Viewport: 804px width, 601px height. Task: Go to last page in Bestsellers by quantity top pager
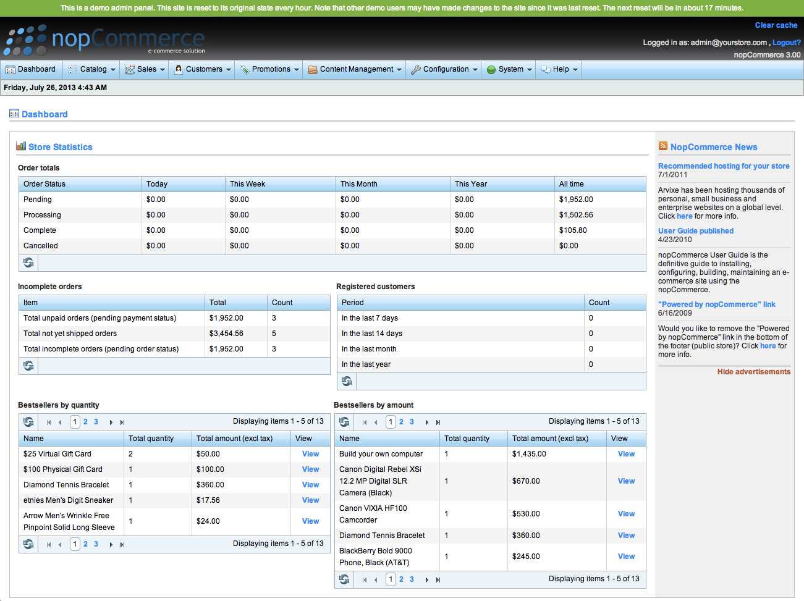[122, 422]
